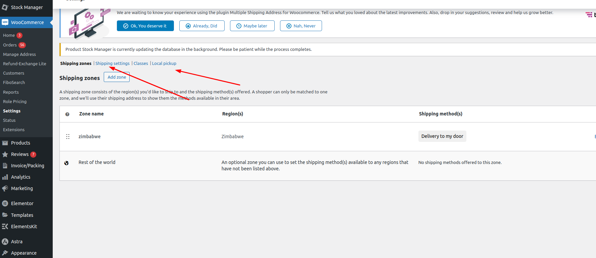Screen dimensions: 596x258
Task: Click the Templates folder icon
Action: tap(5, 215)
